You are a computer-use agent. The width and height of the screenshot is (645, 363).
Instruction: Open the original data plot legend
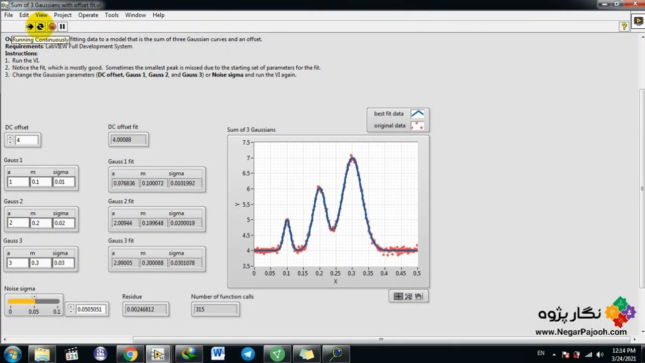click(x=417, y=126)
